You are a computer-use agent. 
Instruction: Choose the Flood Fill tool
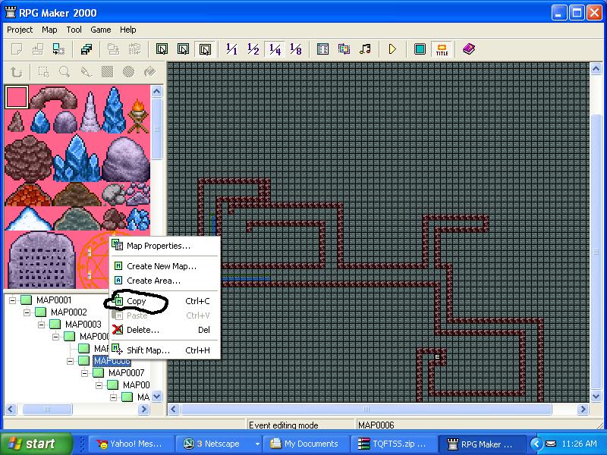149,72
